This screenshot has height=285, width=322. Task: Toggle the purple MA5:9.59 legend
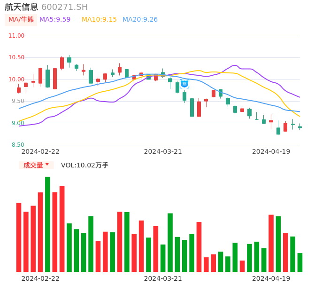coord(55,20)
